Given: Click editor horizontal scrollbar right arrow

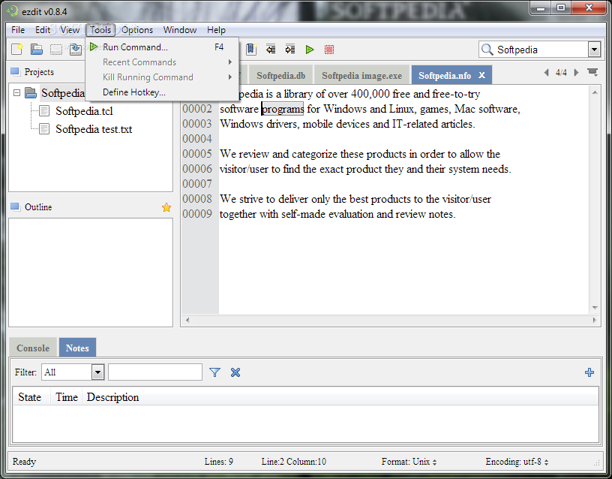Looking at the screenshot, I should 595,320.
